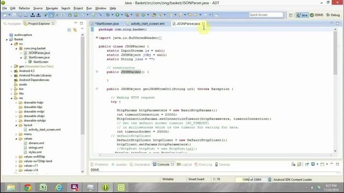Maximize the editor area
Viewport: 344px width, 193px height.
(338, 23)
